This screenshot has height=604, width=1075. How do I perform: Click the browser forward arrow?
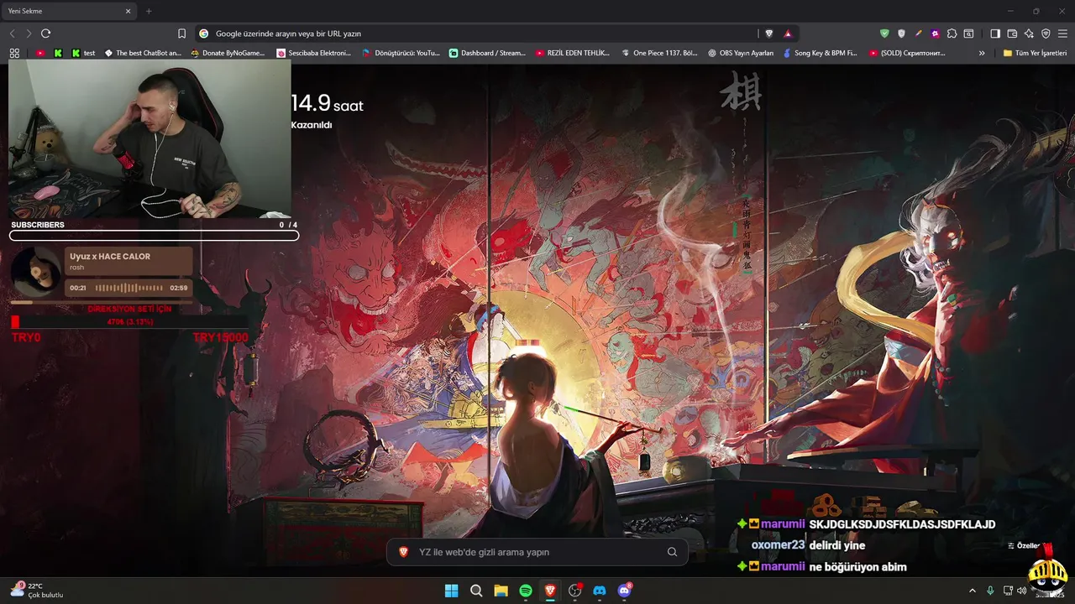coord(29,34)
